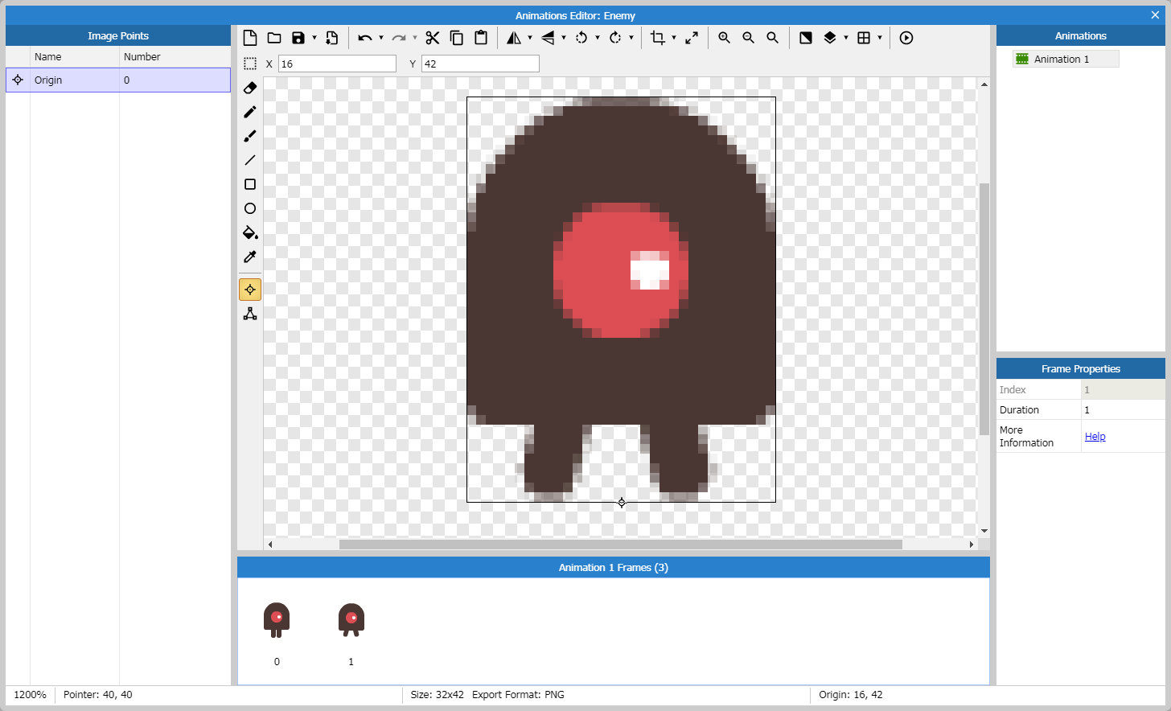Open the Flip horizontal dropdown arrow
Viewport: 1171px width, 711px height.
point(530,38)
